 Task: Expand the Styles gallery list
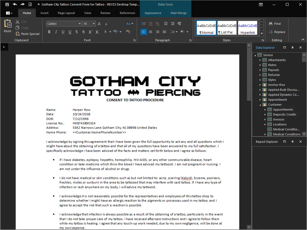pos(262,34)
